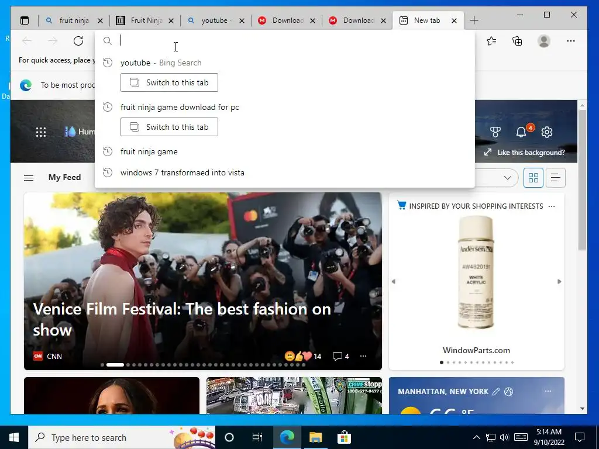
Task: Close the youtube search tab
Action: pos(242,21)
